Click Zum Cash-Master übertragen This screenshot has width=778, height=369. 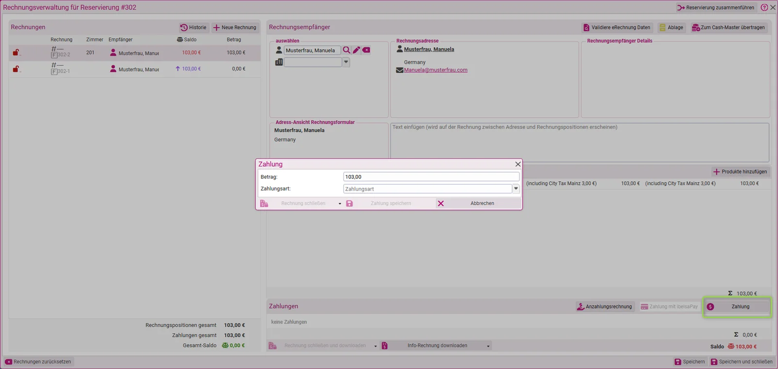coord(728,28)
